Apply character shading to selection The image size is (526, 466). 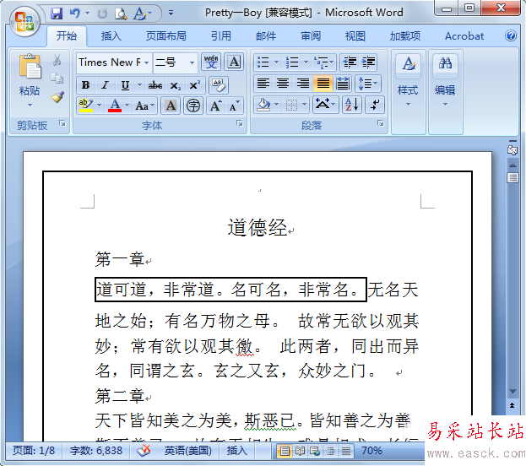(x=171, y=106)
